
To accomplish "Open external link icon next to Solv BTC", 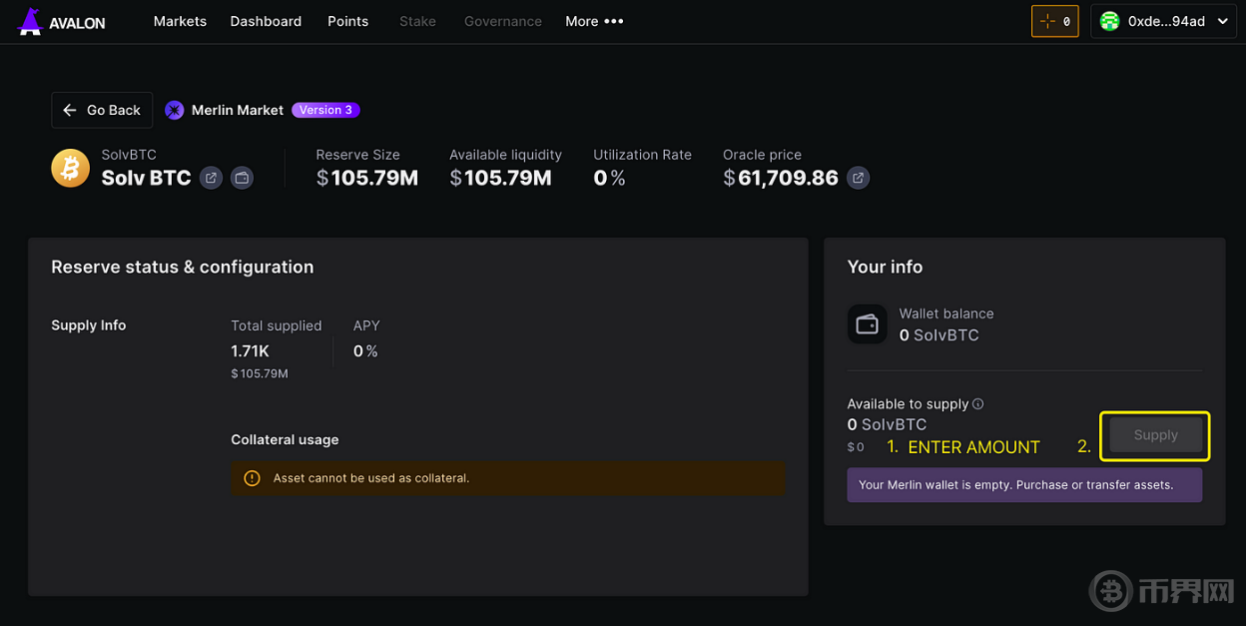I will coord(211,178).
